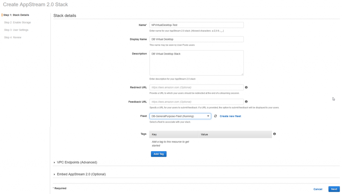This screenshot has width=342, height=194.
Task: Go to Step 3: User Settings
Action: (16, 30)
